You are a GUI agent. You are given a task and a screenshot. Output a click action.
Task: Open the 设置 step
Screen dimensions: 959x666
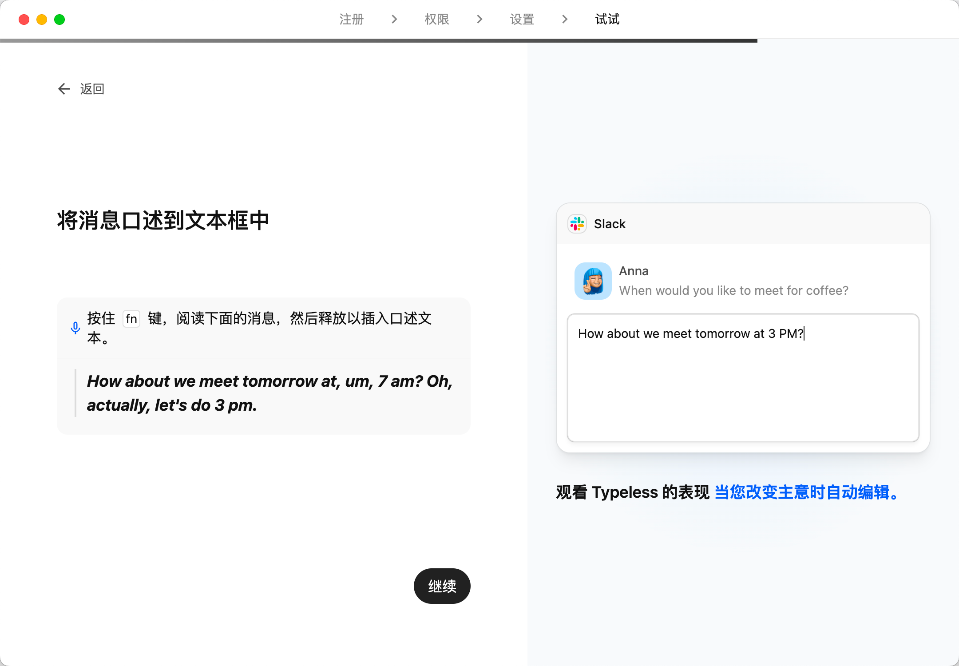[522, 19]
